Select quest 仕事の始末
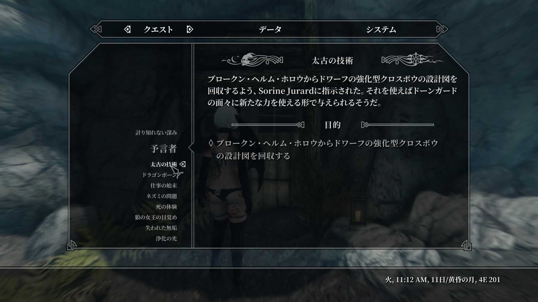538x302 pixels. tap(164, 185)
